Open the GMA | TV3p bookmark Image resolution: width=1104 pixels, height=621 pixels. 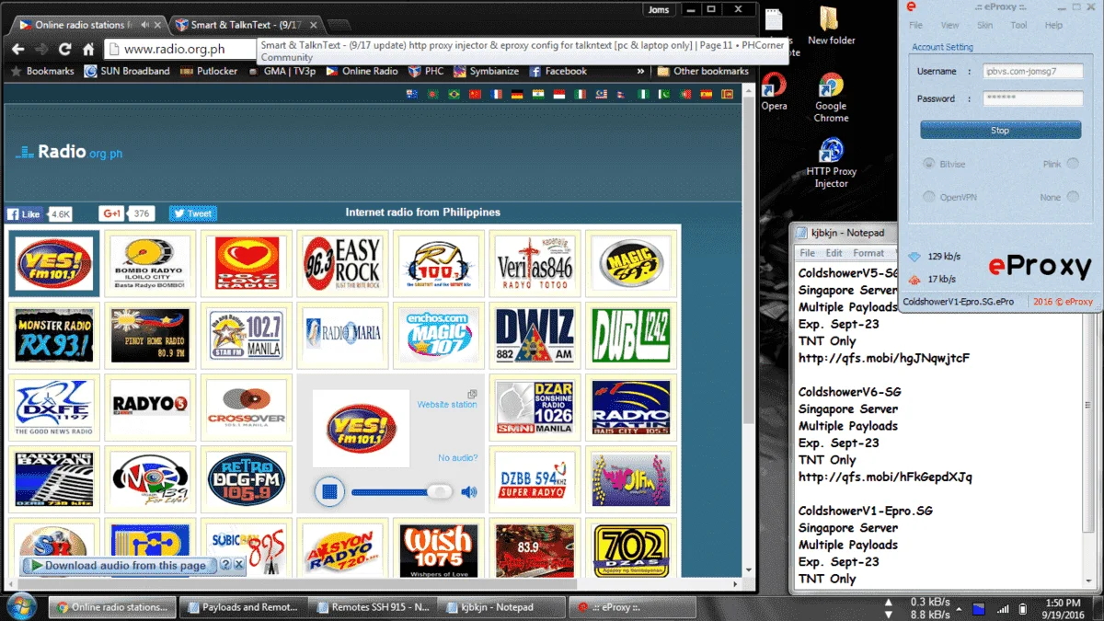click(282, 71)
